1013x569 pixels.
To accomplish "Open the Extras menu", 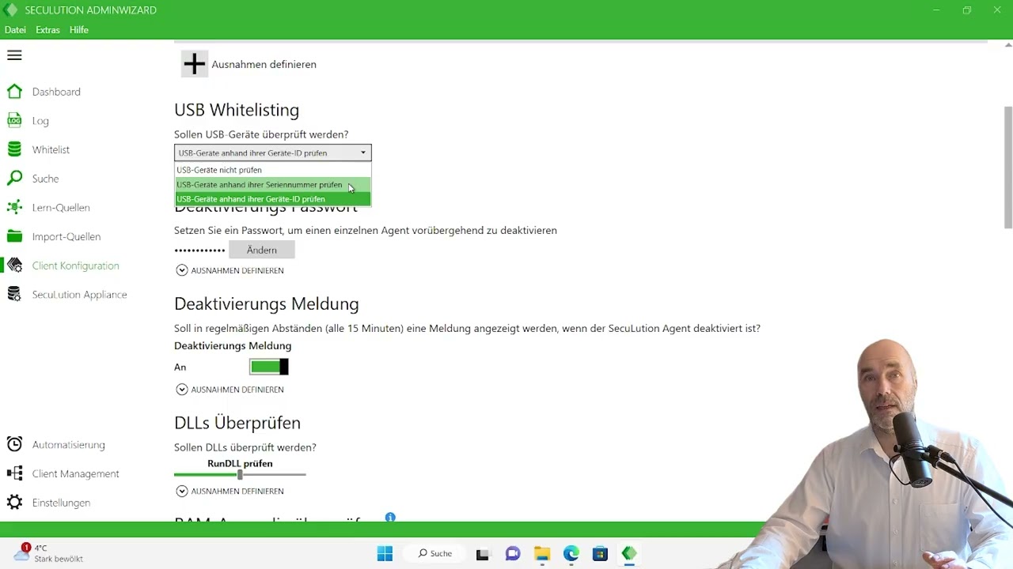I will coord(47,30).
